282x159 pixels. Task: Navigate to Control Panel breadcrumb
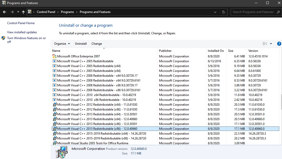click(x=46, y=12)
